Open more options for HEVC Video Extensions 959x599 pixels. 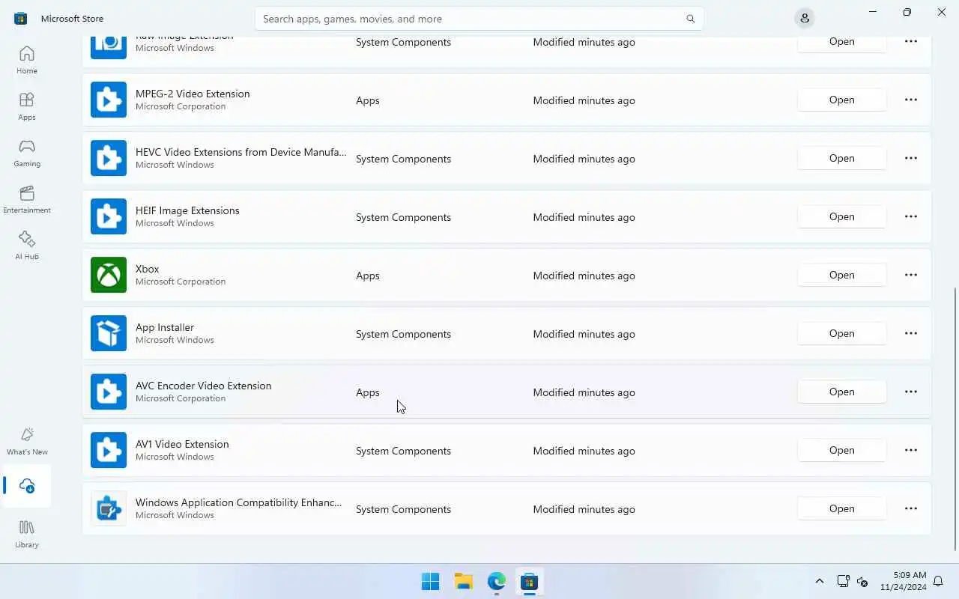point(911,158)
